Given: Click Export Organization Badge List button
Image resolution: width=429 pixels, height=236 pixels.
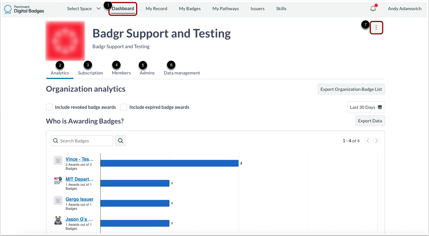Looking at the screenshot, I should click(x=351, y=89).
